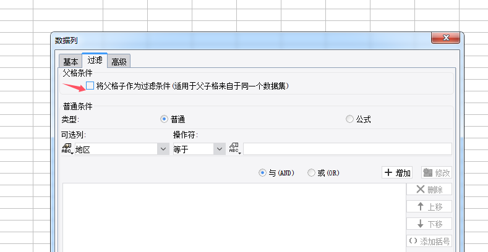
Task: Choose the 与(AND) radio option
Action: 262,173
